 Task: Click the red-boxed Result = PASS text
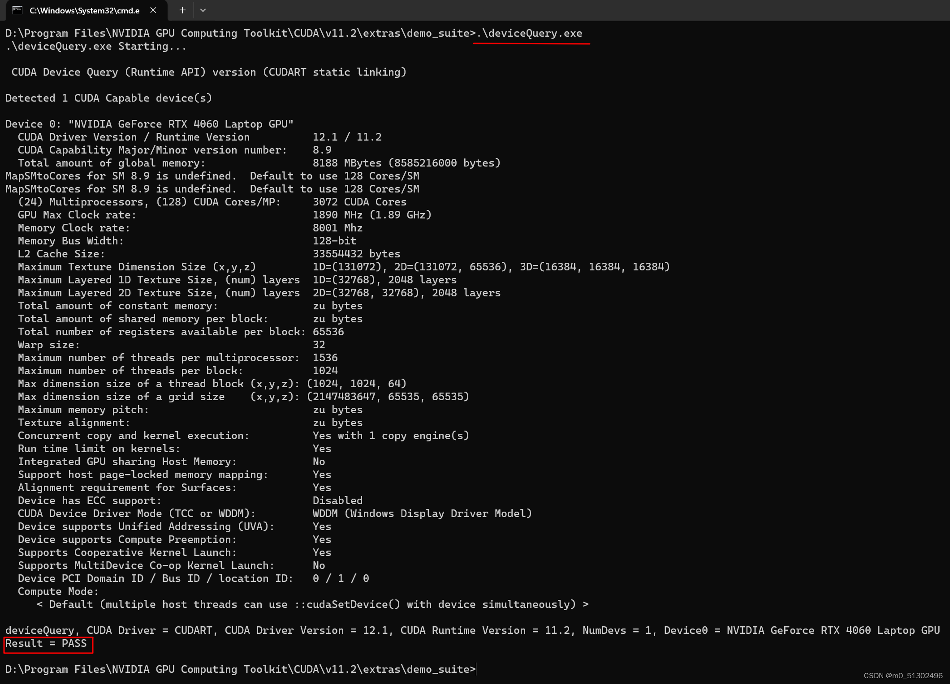[x=46, y=643]
